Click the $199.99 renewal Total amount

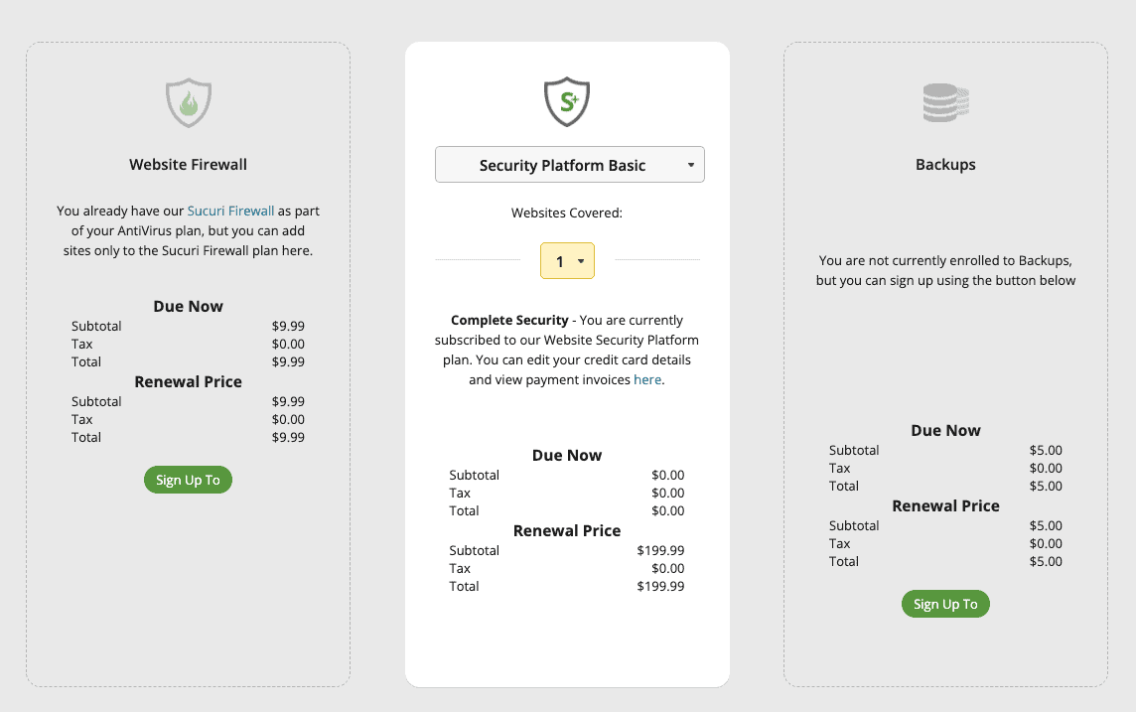point(660,586)
